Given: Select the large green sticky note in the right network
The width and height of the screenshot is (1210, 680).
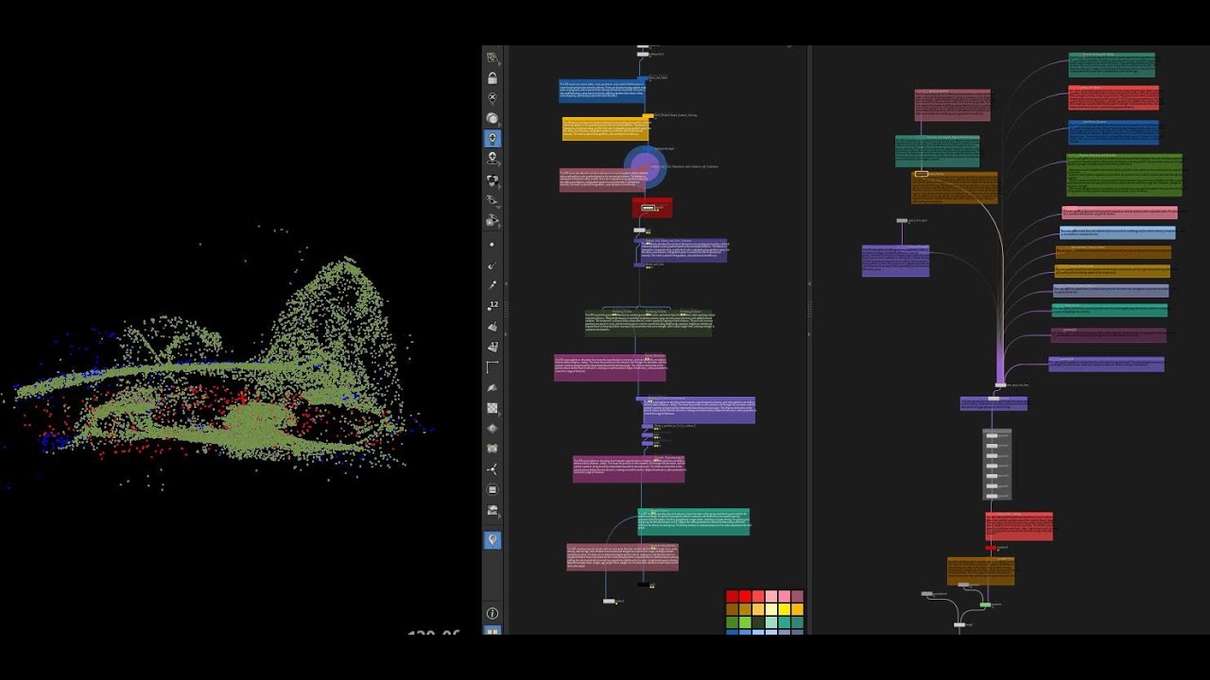Looking at the screenshot, I should pos(1124,175).
